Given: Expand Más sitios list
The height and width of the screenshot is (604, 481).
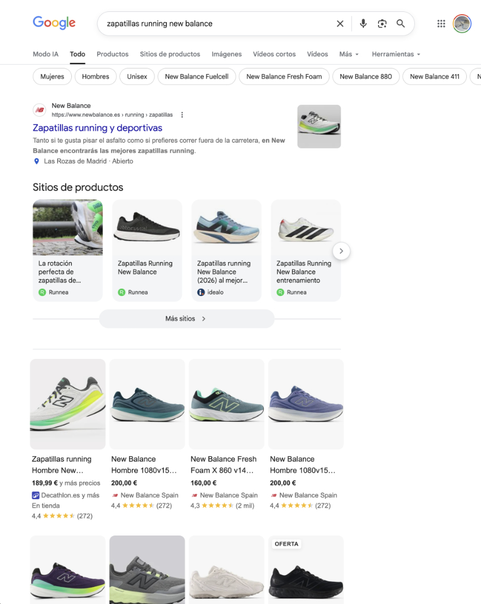Looking at the screenshot, I should coord(186,319).
